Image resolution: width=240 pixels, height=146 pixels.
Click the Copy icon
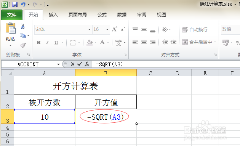pyautogui.click(x=22, y=36)
